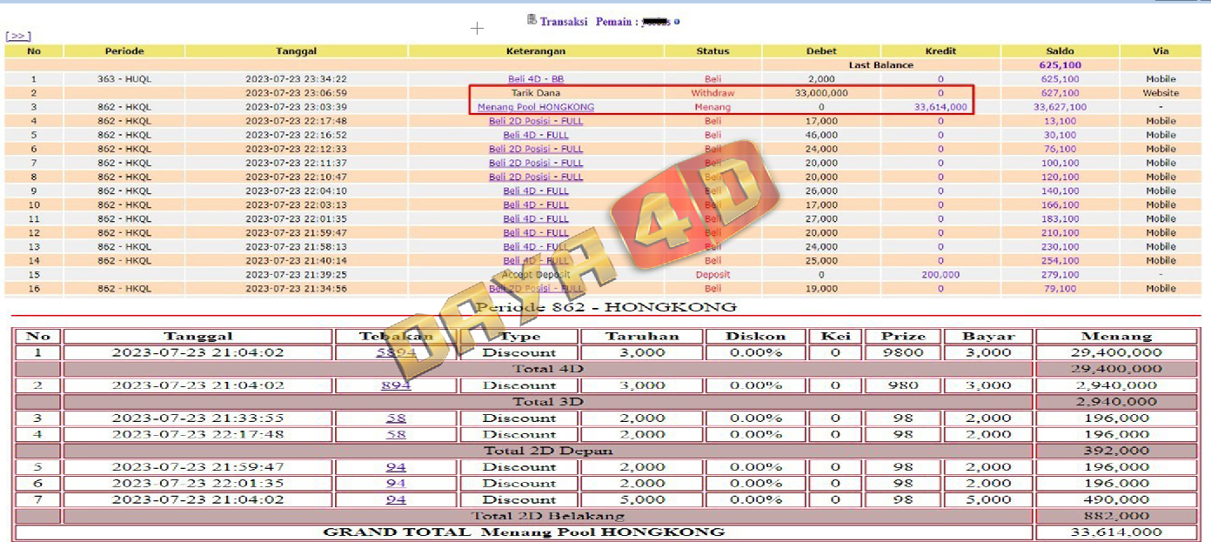Click the 33,627,100 Saldo value
1211x542 pixels.
coord(1060,107)
